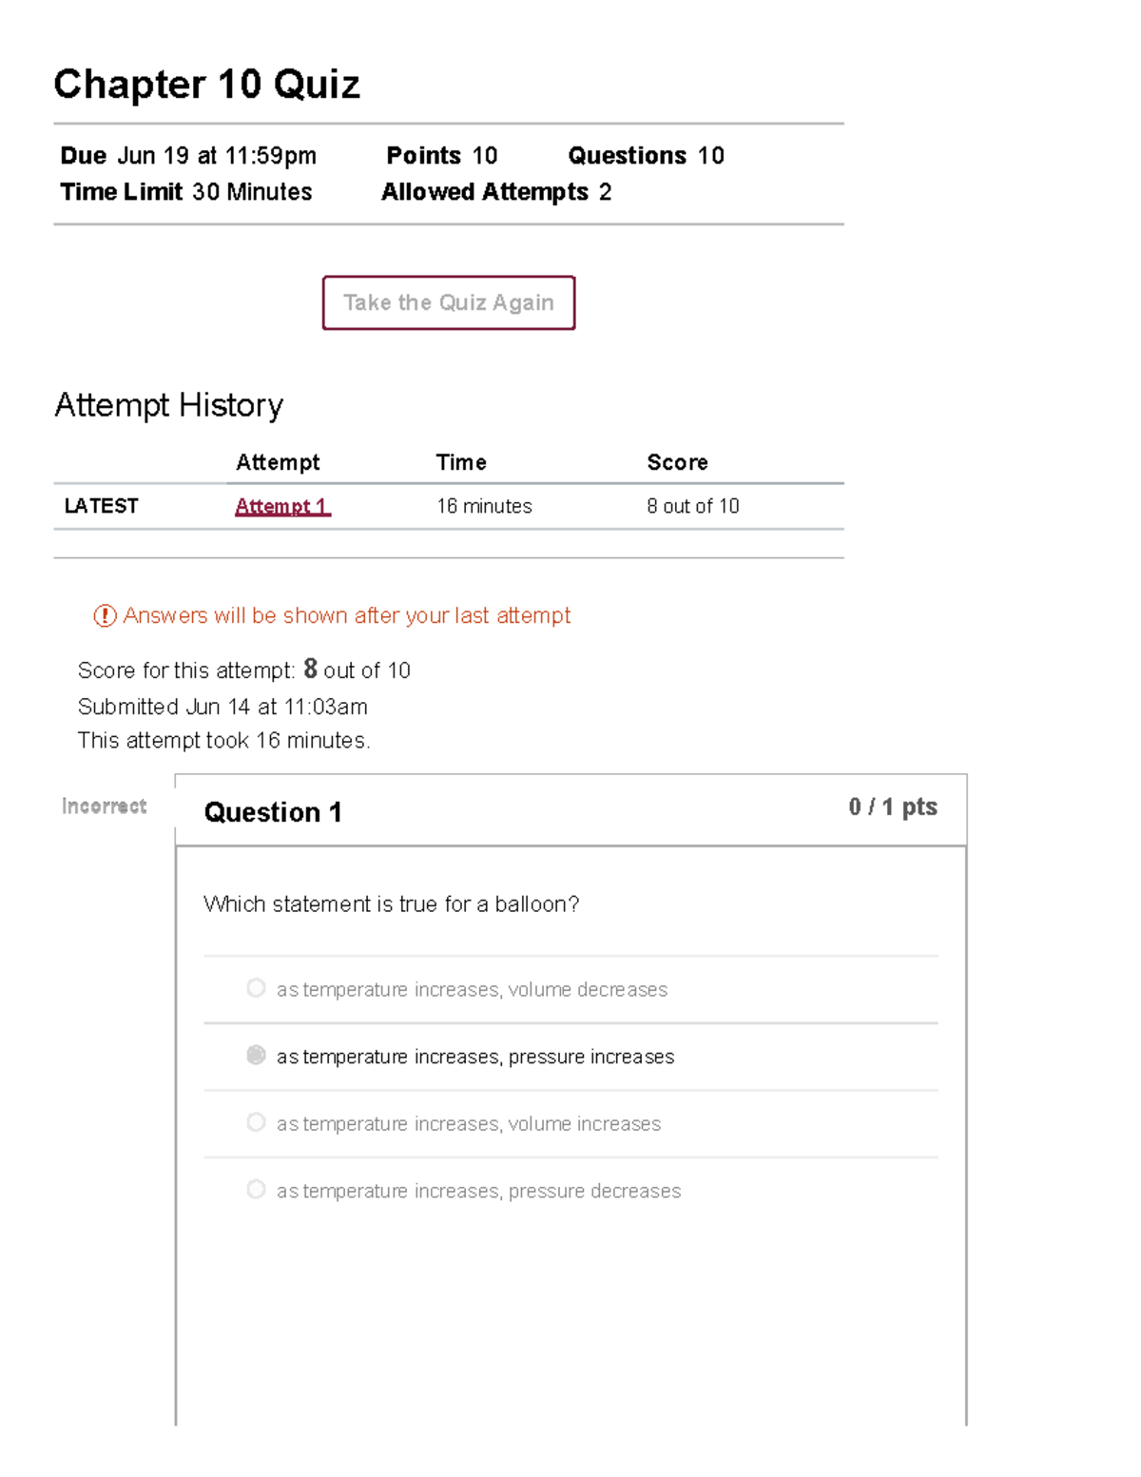Click the 16 minutes attempt duration
The width and height of the screenshot is (1141, 1477).
[483, 506]
